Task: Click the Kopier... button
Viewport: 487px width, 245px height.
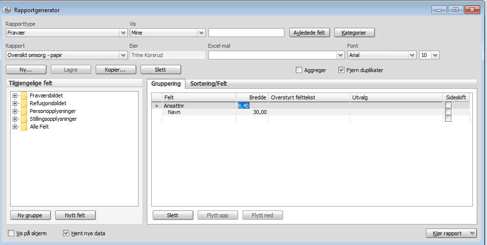Action: point(116,70)
